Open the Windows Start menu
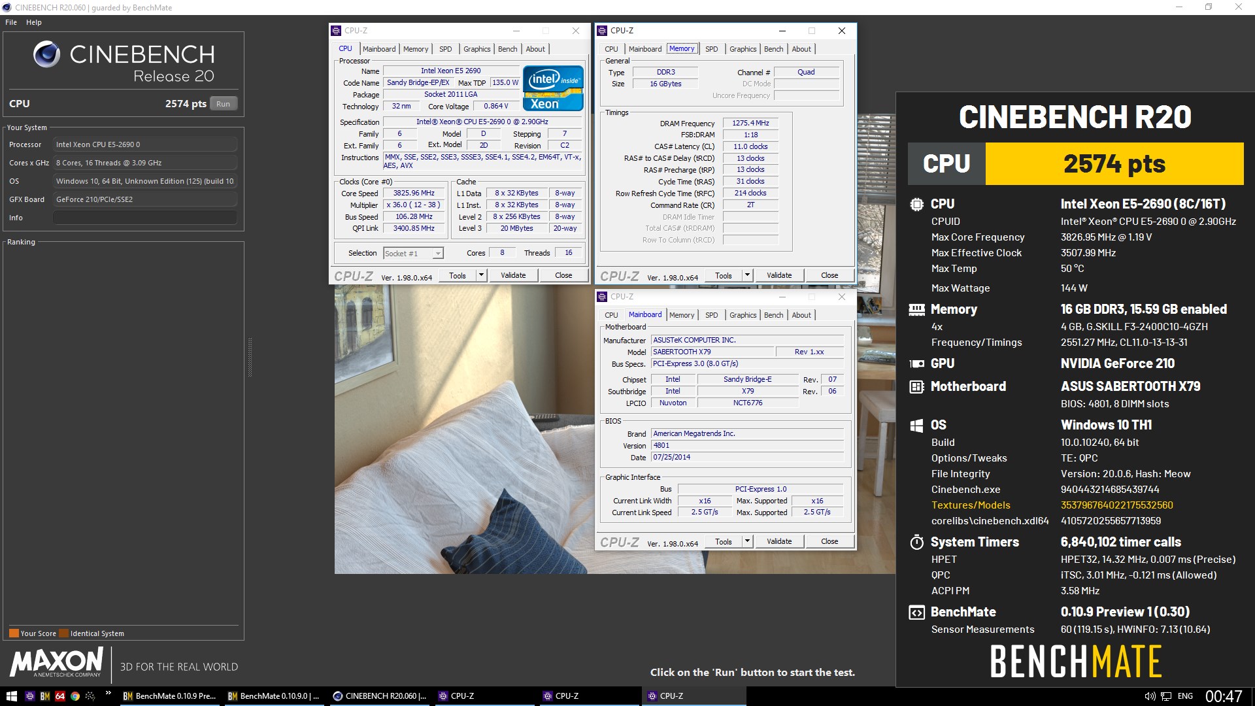This screenshot has width=1255, height=706. click(x=11, y=696)
